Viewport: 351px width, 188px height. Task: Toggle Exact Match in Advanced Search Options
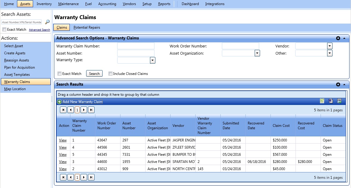60,73
